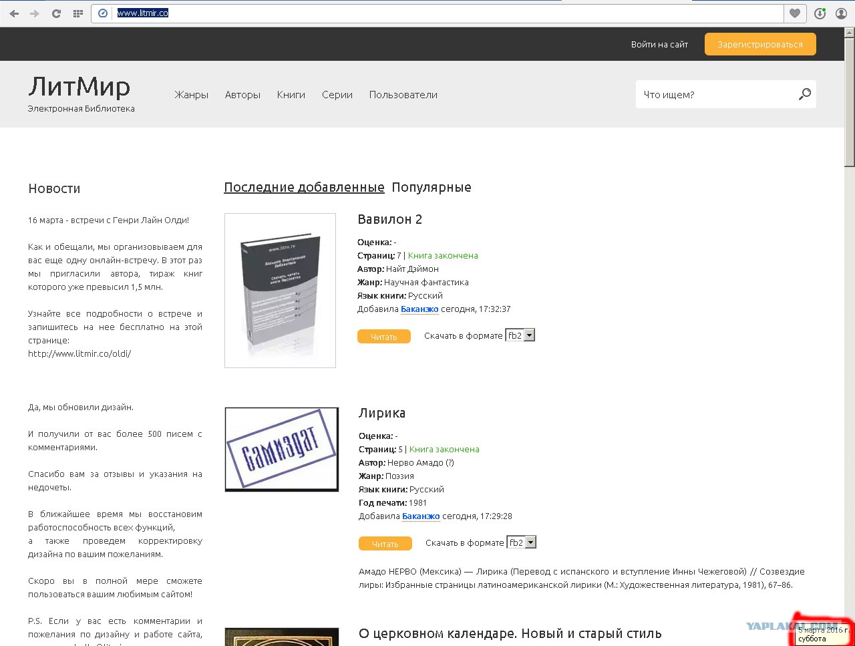Open the Авторы menu item
Viewport: 855px width, 646px height.
(x=242, y=95)
